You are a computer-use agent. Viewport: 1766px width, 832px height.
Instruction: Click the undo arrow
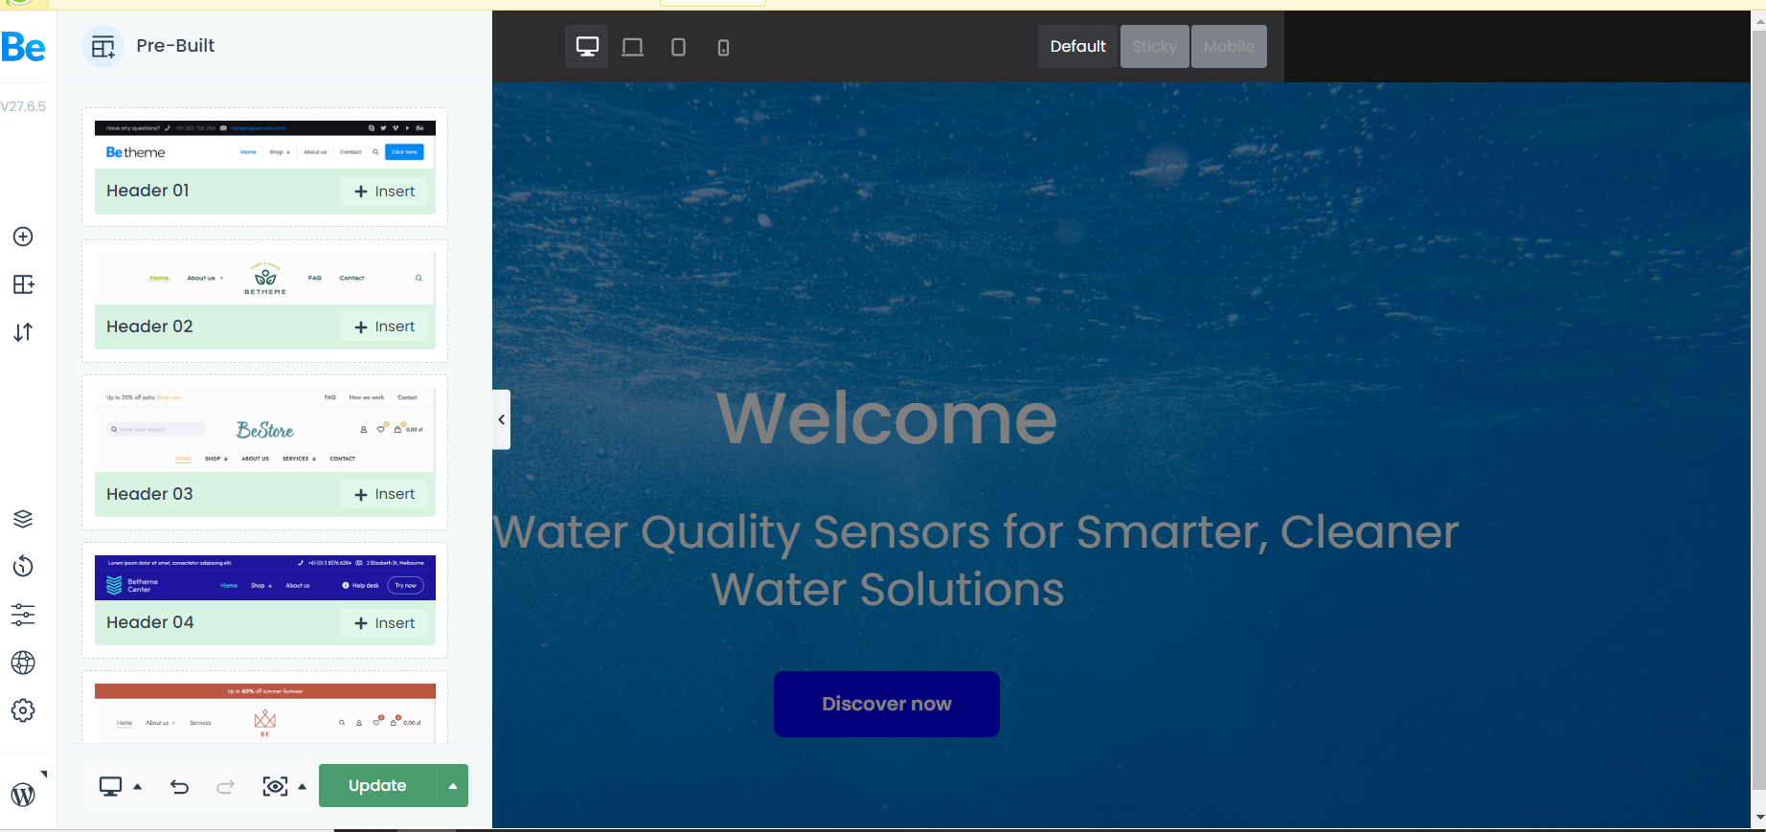(x=179, y=787)
